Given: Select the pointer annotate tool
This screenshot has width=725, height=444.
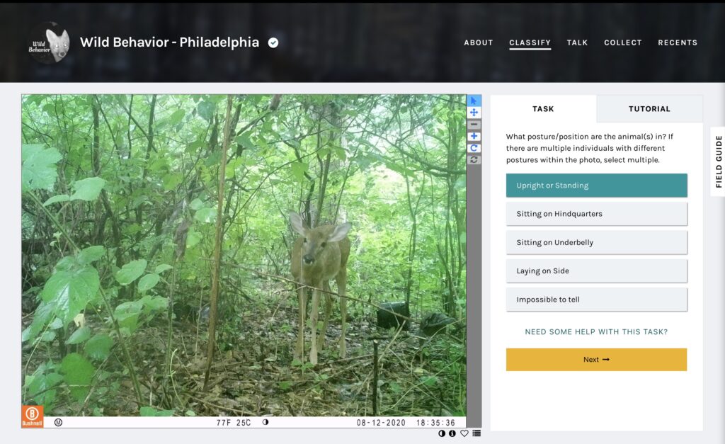Looking at the screenshot, I should point(474,101).
